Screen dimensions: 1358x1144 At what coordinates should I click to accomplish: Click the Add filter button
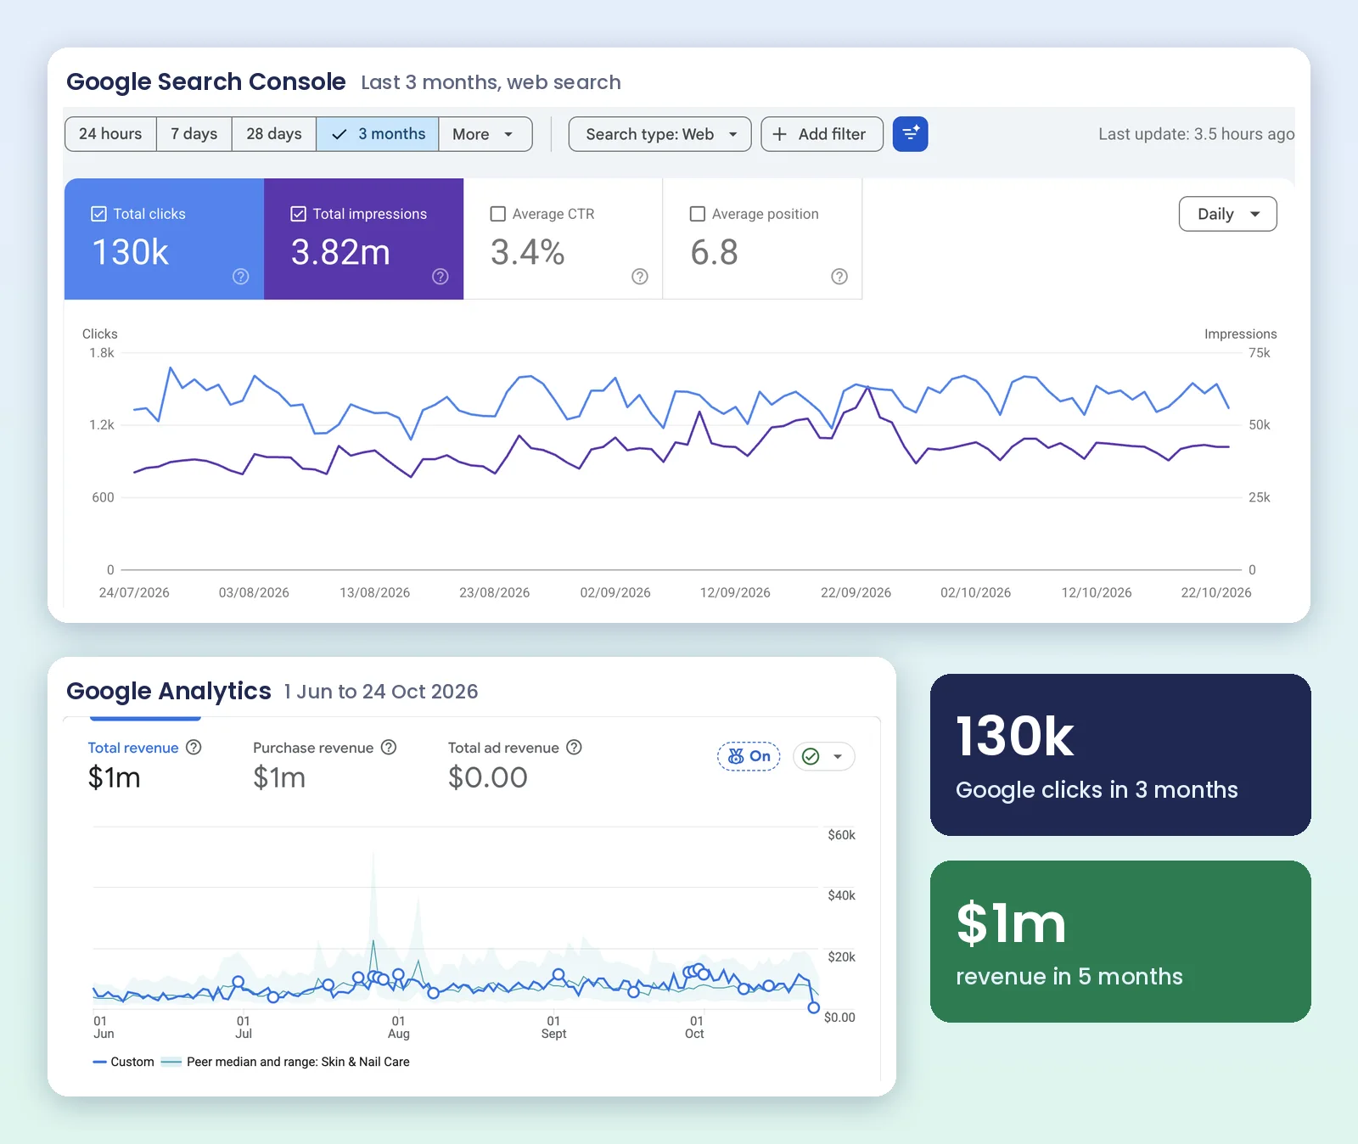coord(822,134)
